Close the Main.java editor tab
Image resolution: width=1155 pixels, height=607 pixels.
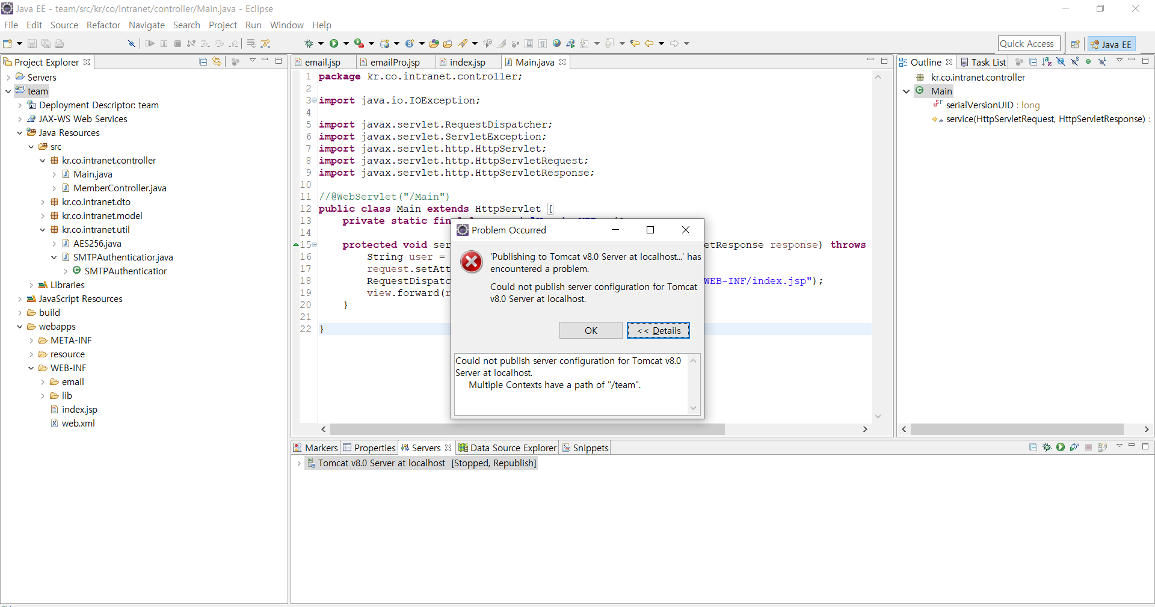point(562,62)
